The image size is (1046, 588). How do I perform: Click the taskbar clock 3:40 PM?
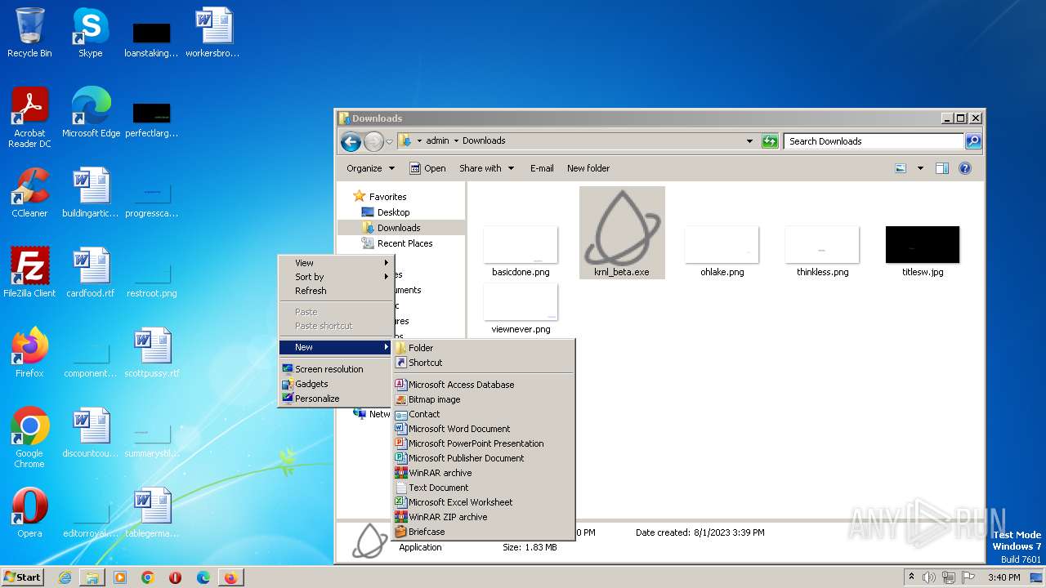1004,577
